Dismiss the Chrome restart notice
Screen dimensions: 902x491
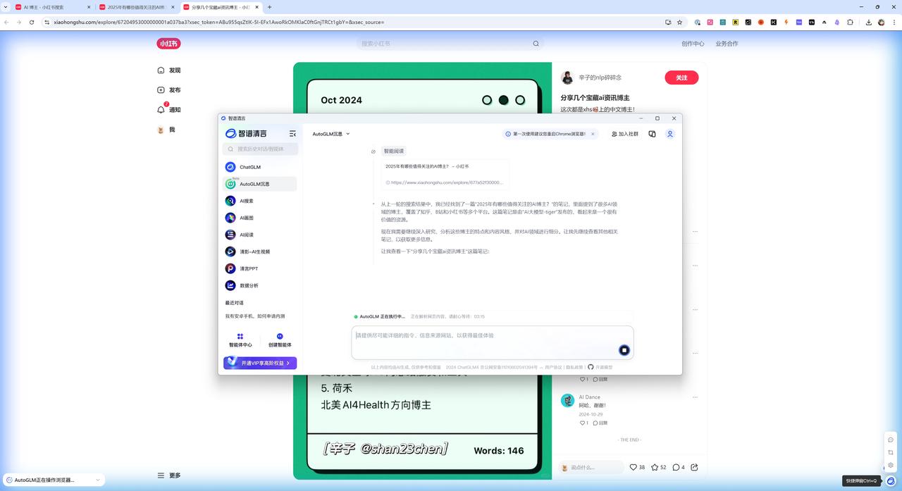[x=593, y=134]
